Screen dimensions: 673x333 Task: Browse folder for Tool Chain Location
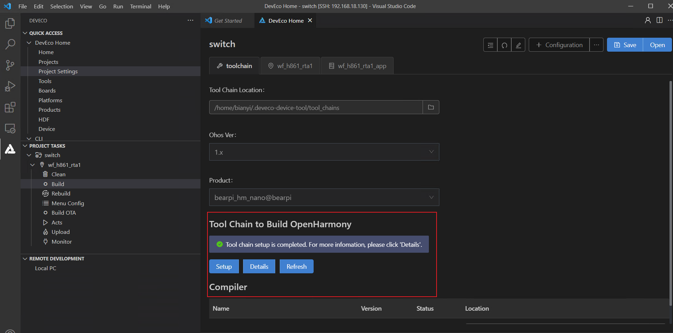point(431,108)
